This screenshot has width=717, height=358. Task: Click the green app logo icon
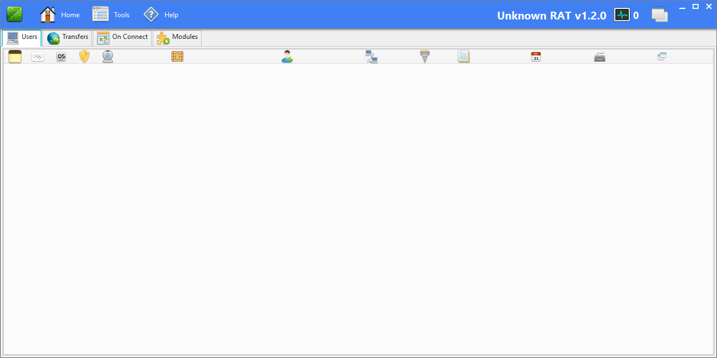(14, 14)
